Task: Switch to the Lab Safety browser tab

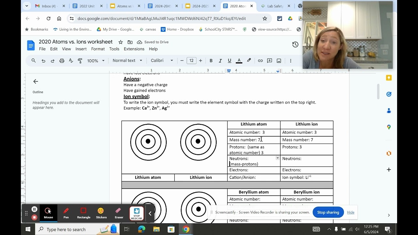Action: point(275,6)
